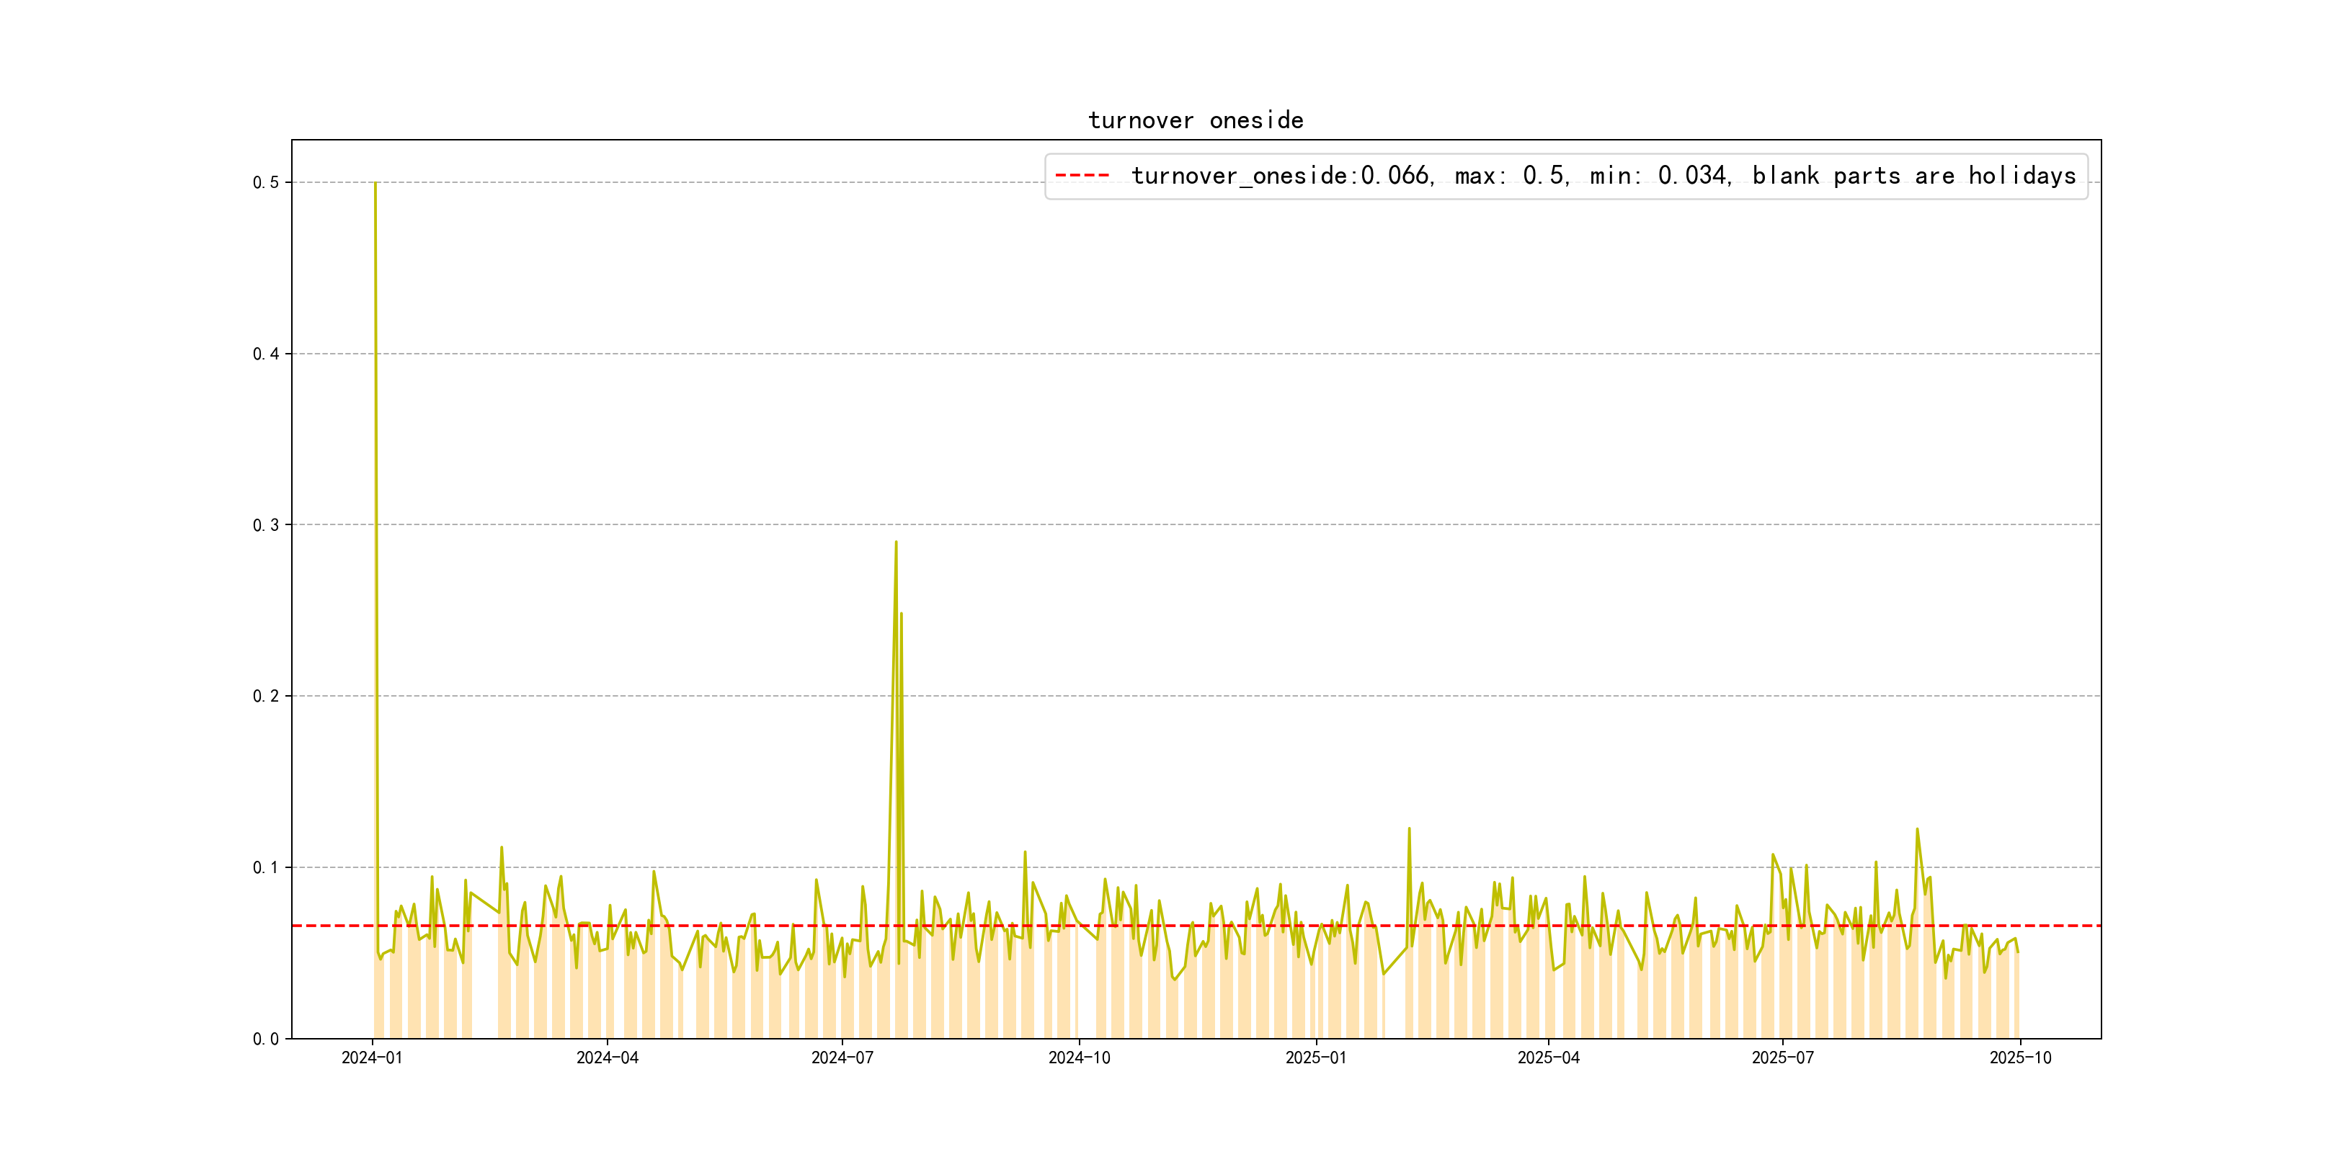
Task: Click the legend text 'turnover_oneside:0.066'
Action: 1281,176
